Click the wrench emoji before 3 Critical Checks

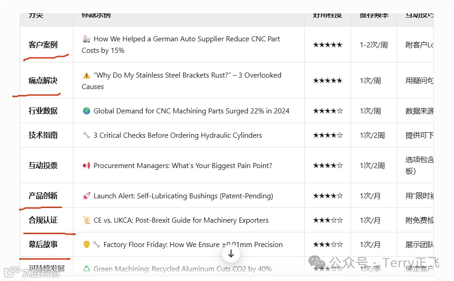point(86,135)
